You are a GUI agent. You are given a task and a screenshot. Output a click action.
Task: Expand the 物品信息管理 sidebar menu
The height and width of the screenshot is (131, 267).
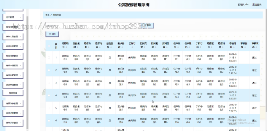(13, 56)
